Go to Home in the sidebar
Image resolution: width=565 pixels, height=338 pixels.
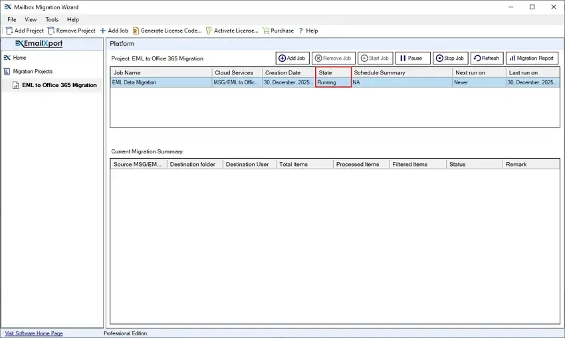click(x=19, y=58)
